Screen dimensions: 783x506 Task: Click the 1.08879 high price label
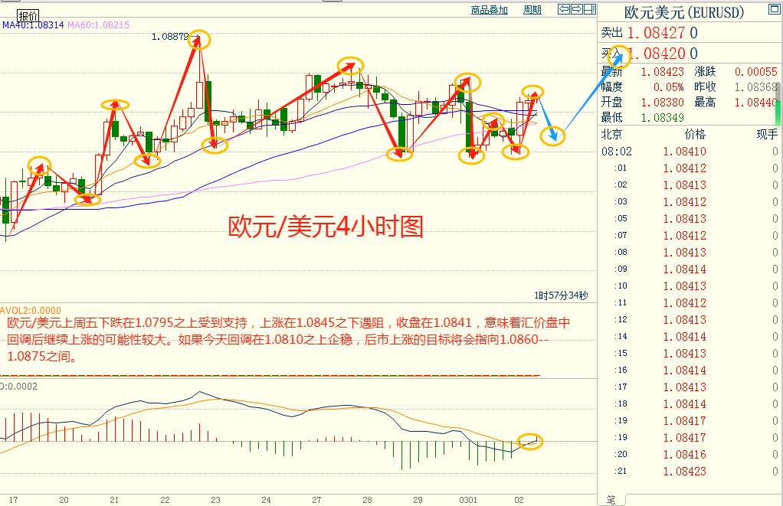pos(170,37)
